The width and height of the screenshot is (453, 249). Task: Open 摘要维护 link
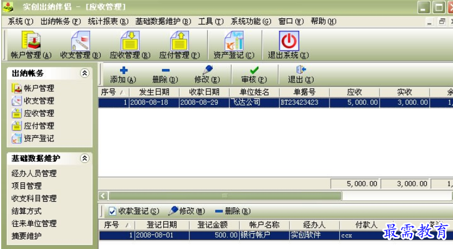(27, 236)
